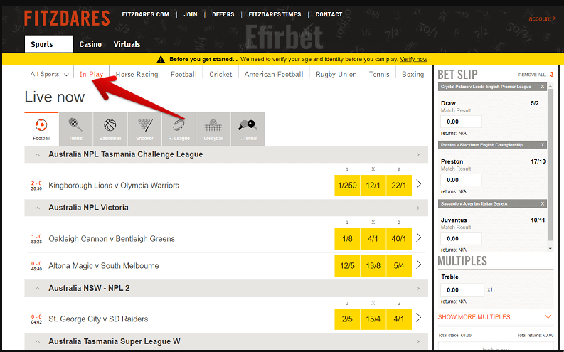Open American Football in the sports menu

(274, 74)
